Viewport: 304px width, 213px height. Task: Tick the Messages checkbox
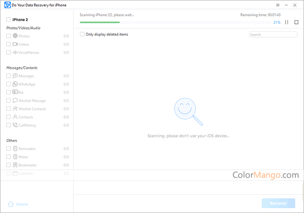tap(9, 76)
